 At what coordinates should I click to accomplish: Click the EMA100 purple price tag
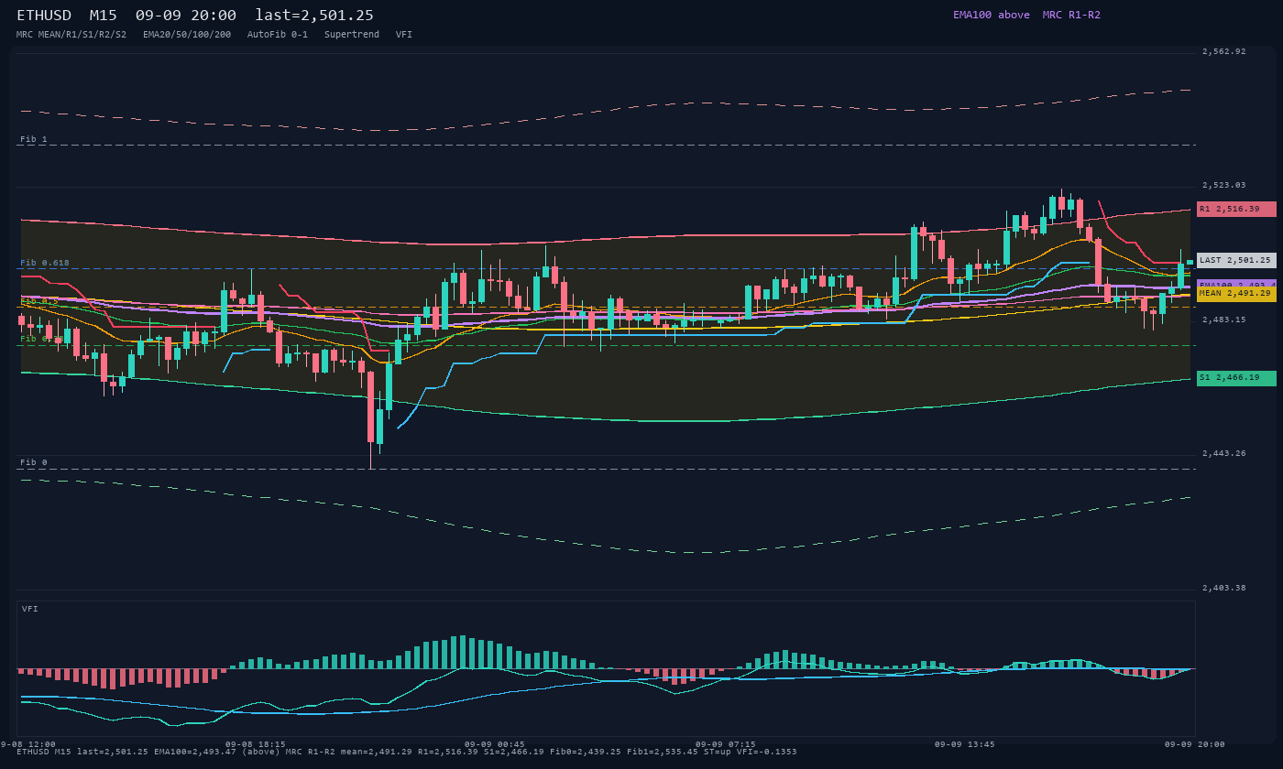1236,284
